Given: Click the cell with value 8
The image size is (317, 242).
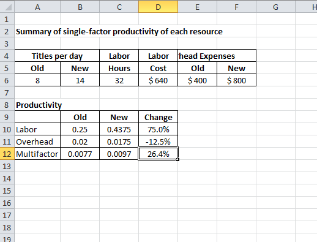Looking at the screenshot, I should (x=37, y=80).
